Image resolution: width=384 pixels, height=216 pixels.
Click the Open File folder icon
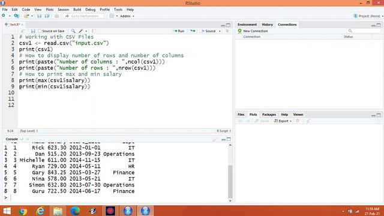26,16
